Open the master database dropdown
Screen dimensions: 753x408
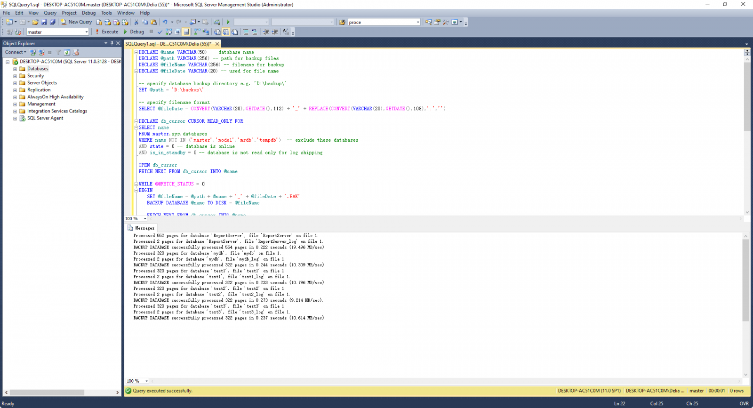point(87,32)
